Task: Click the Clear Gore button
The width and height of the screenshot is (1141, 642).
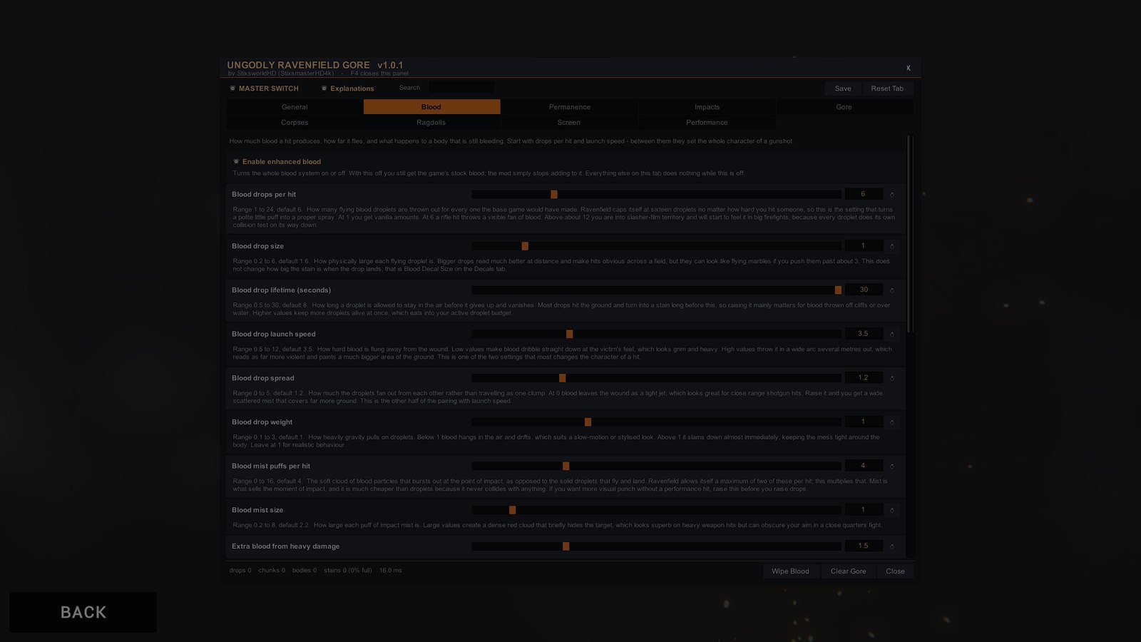Action: [849, 571]
